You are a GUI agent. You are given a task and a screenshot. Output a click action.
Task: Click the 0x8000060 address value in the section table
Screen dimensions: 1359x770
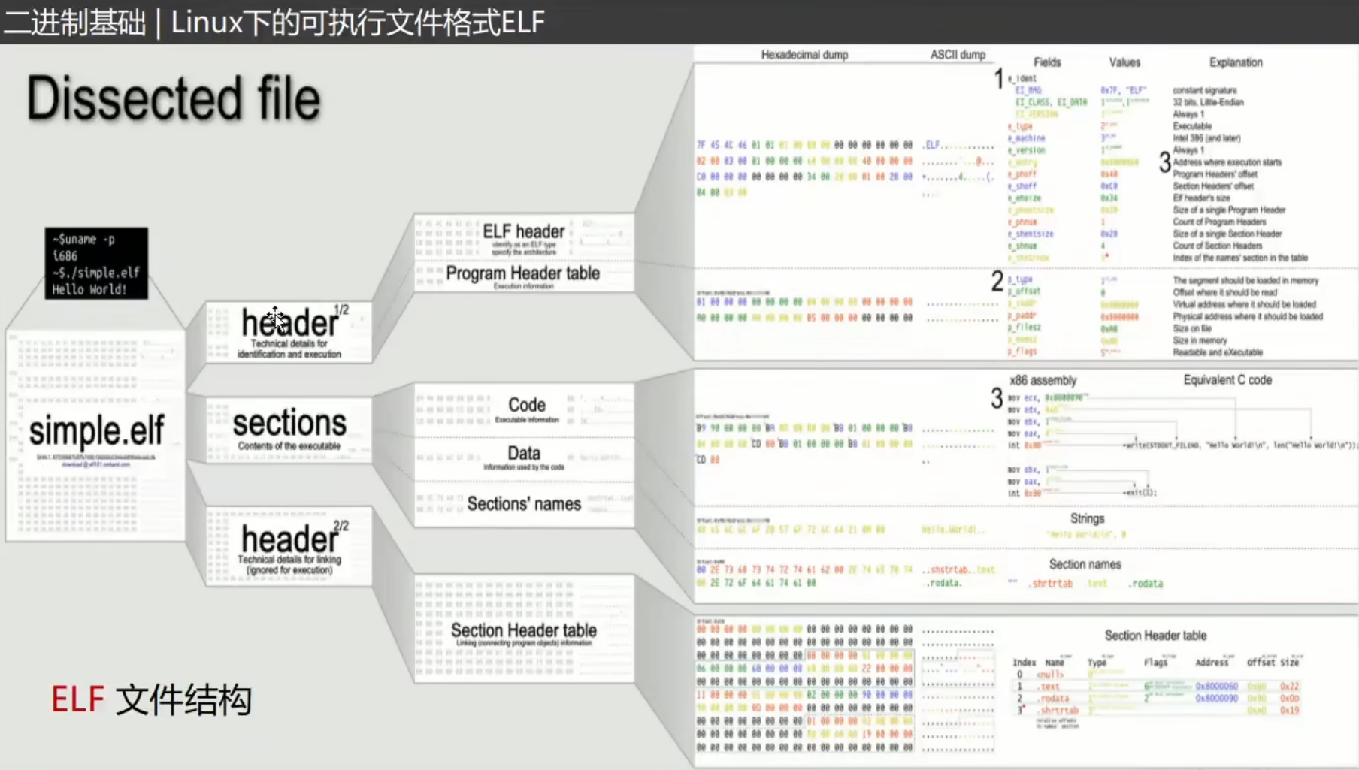coord(1216,687)
